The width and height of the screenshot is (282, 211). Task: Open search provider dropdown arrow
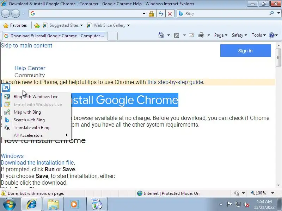tap(278, 13)
